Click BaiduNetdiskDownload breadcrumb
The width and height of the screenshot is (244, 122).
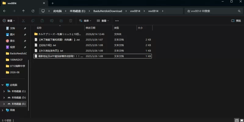coord(108,11)
